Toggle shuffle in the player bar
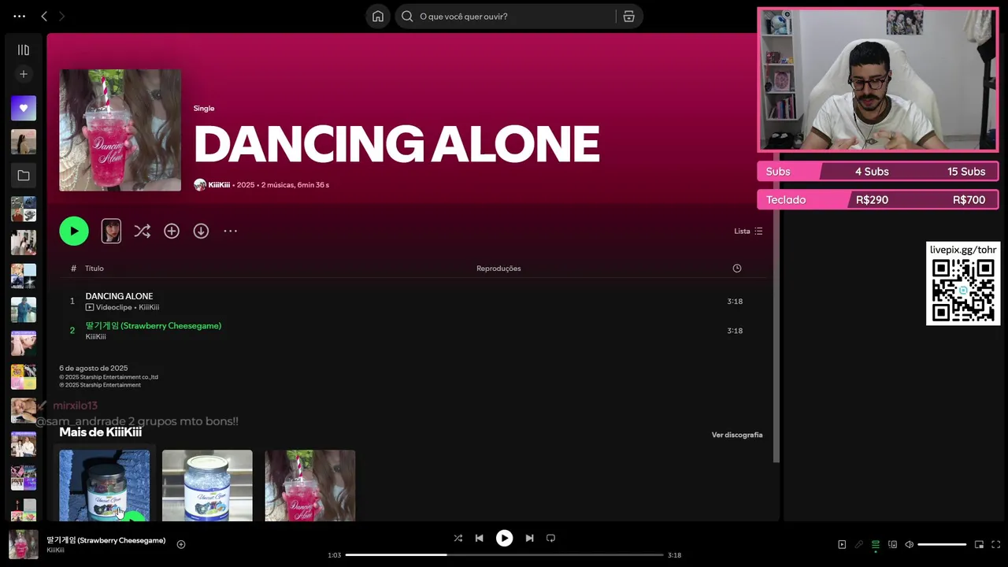Screen dimensions: 1008x567 (x=458, y=538)
